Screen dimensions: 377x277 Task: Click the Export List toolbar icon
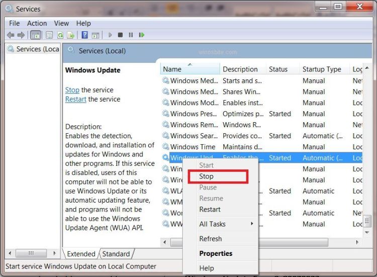[71, 35]
